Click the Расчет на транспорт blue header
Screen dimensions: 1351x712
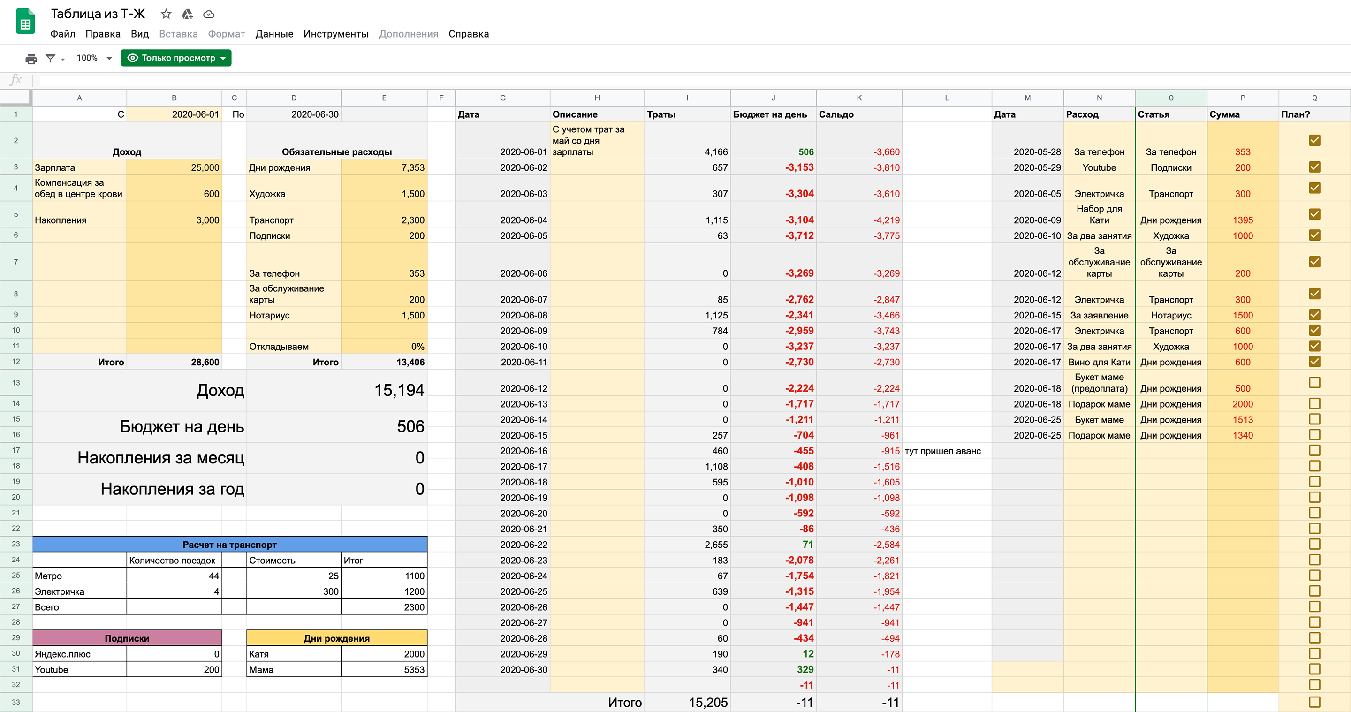tap(230, 544)
